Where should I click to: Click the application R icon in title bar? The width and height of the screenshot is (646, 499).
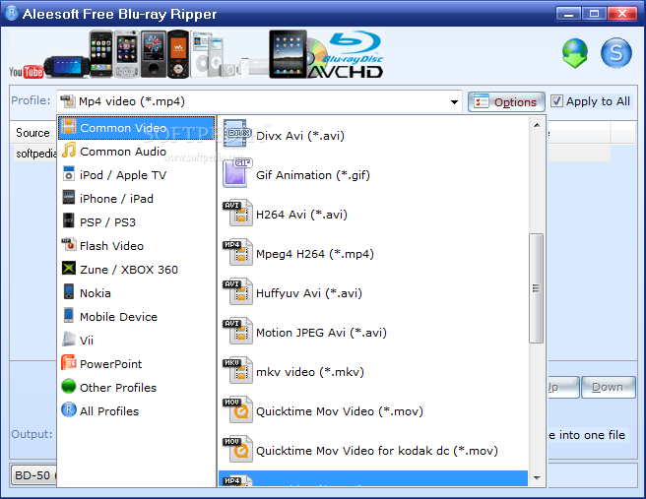12,13
